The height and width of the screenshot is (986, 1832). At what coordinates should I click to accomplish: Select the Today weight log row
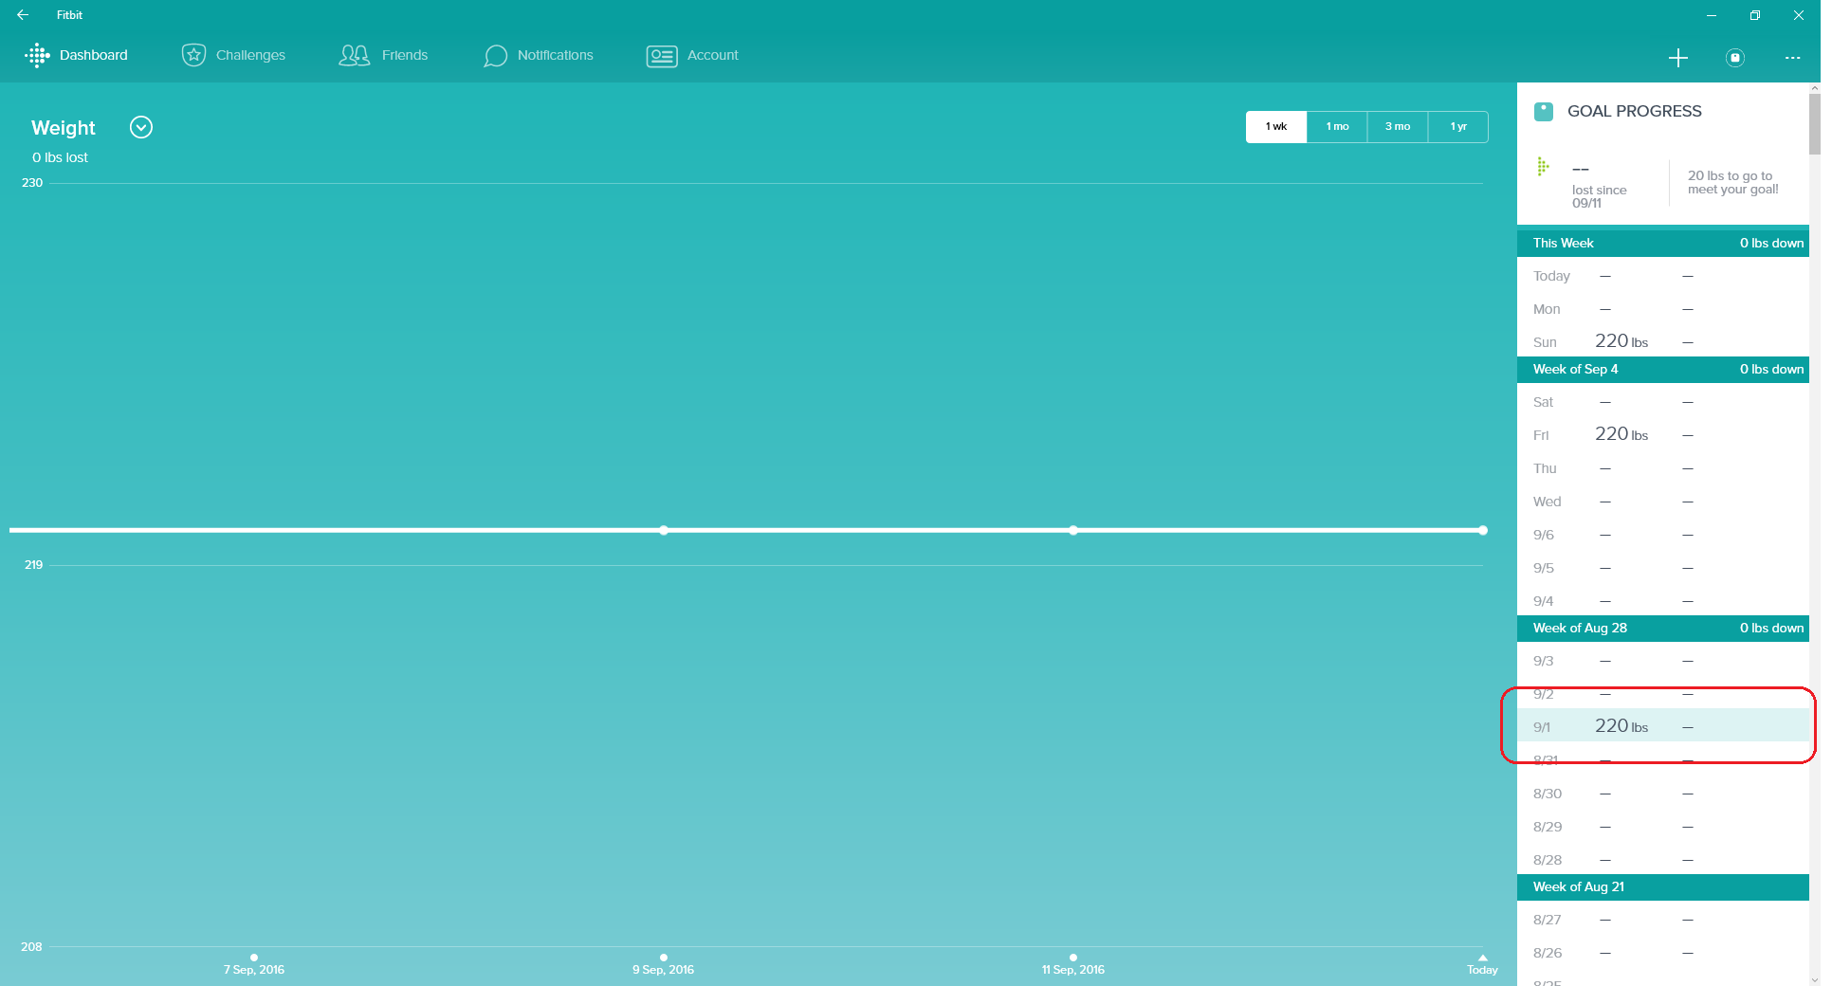click(x=1662, y=276)
